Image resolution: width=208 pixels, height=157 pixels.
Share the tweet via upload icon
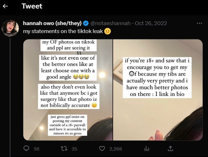tap(170, 148)
